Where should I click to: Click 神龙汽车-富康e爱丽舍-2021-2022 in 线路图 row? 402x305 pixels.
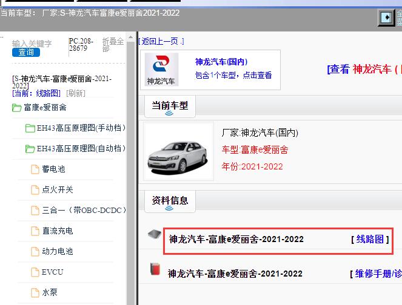(x=236, y=239)
